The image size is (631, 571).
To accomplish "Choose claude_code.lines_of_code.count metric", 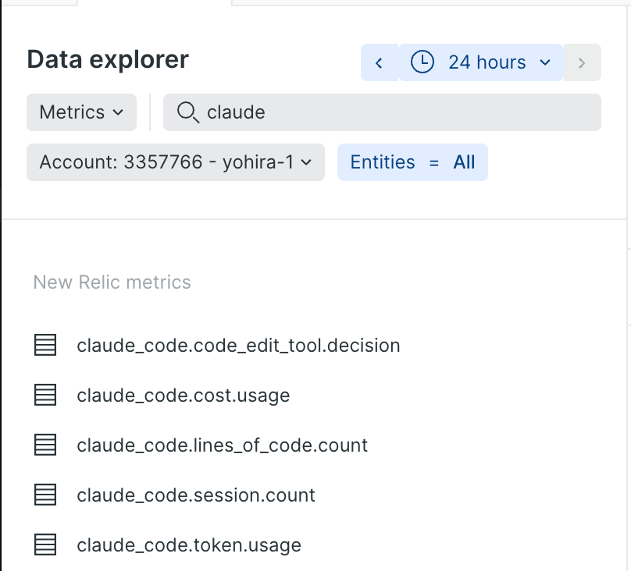I will coord(222,445).
